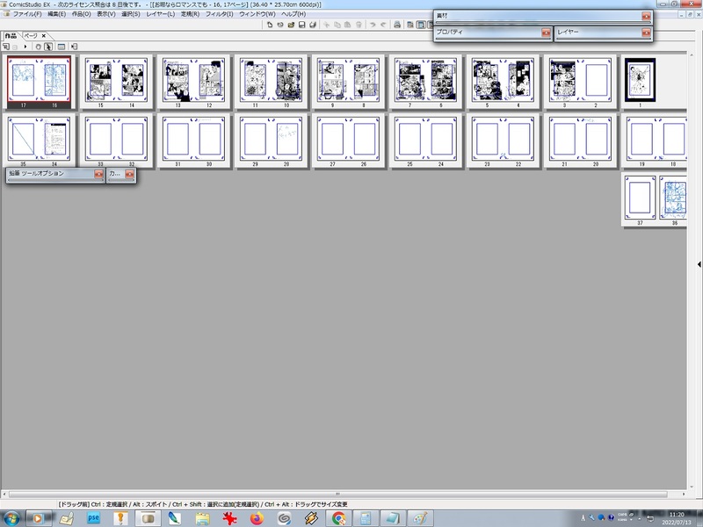The width and height of the screenshot is (703, 527).
Task: Click the Paste clipboard icon
Action: (347, 25)
